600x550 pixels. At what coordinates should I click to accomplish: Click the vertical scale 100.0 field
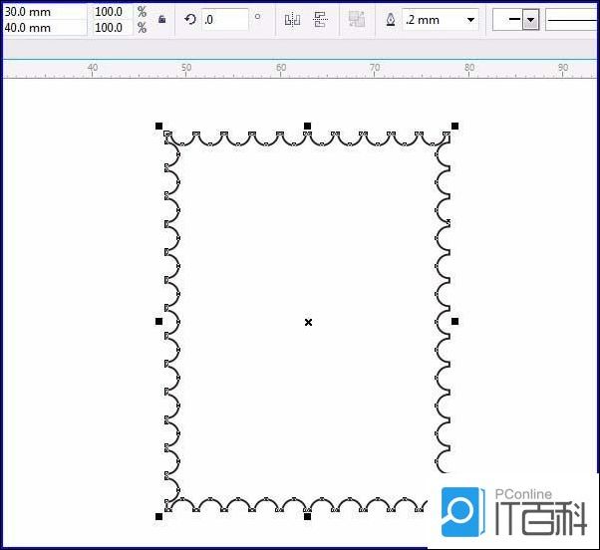[x=113, y=28]
